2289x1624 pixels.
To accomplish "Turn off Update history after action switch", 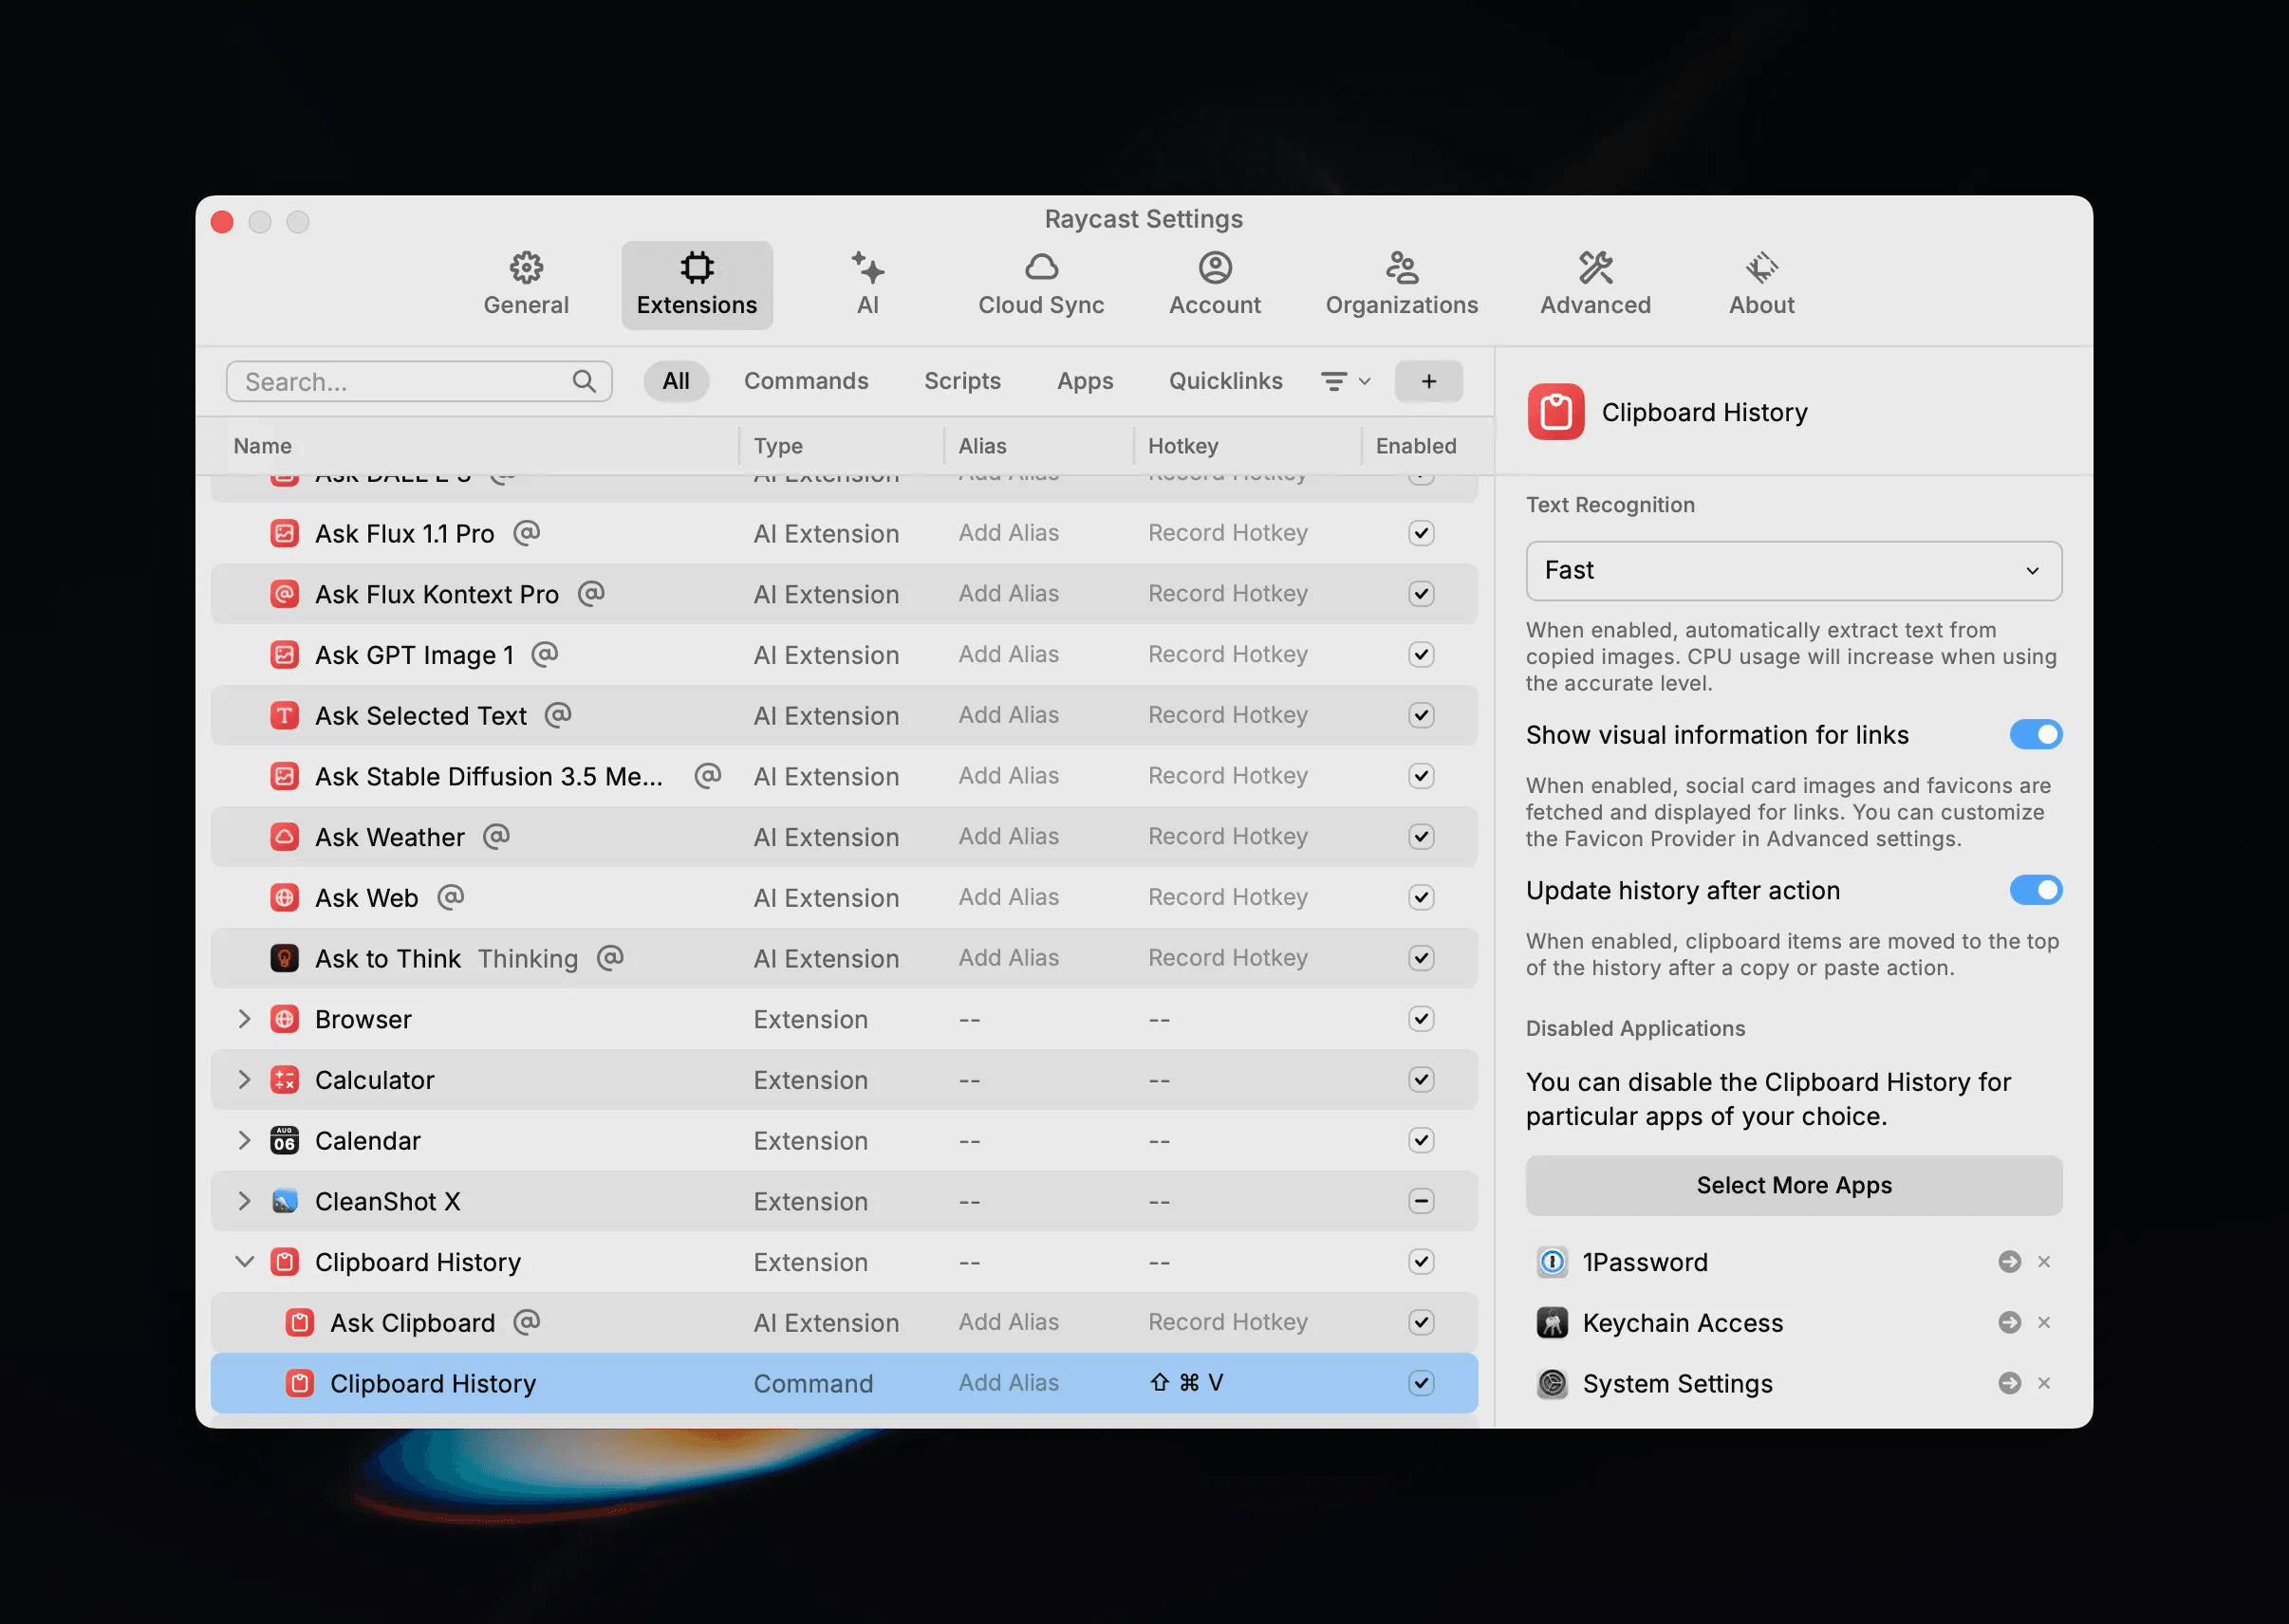I will [2036, 890].
